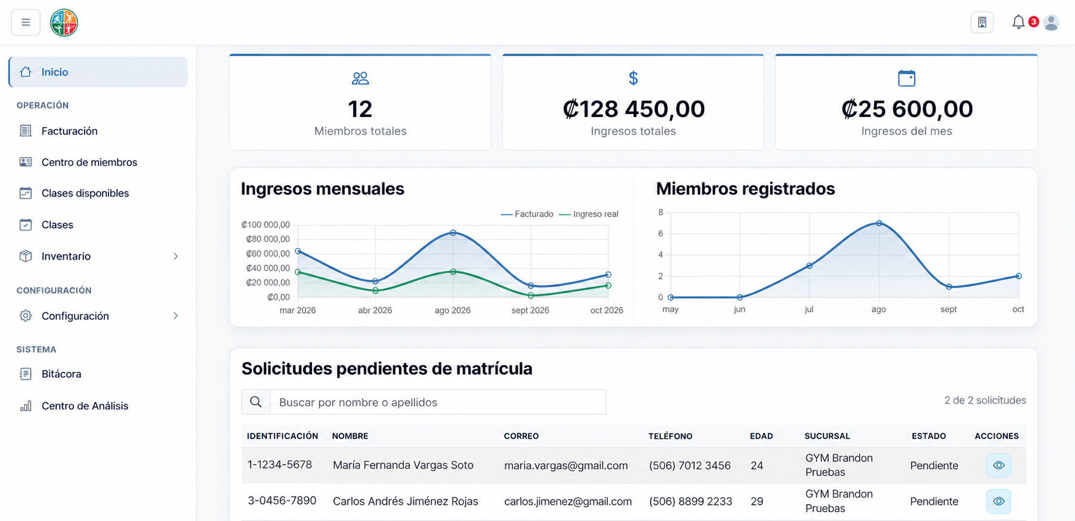The height and width of the screenshot is (521, 1075).
Task: Click the Inventario box icon
Action: [26, 256]
